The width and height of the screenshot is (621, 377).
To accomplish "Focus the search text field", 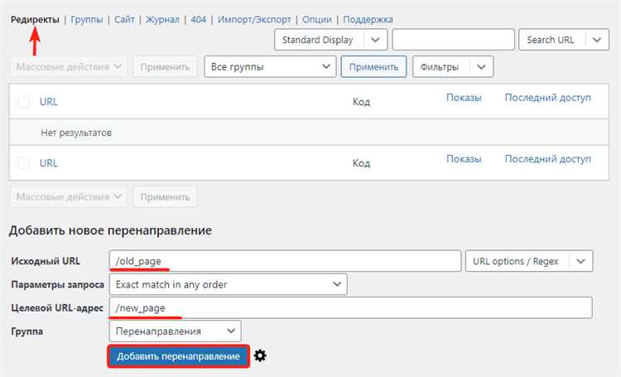I will (x=453, y=40).
